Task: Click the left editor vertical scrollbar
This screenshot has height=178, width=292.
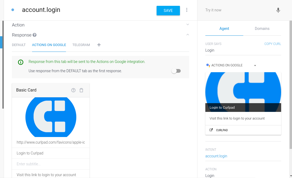Action: (3, 65)
